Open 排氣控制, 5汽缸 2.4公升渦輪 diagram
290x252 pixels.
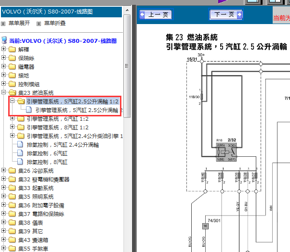(x=63, y=145)
